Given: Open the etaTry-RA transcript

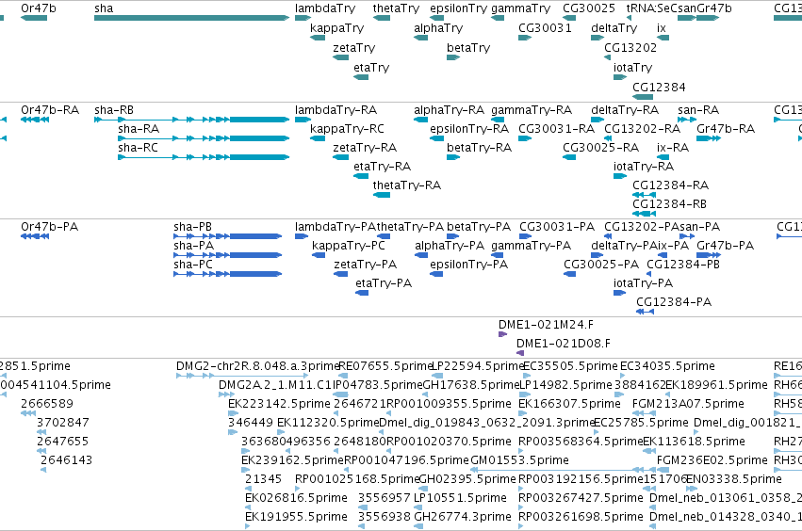Looking at the screenshot, I should [x=361, y=176].
